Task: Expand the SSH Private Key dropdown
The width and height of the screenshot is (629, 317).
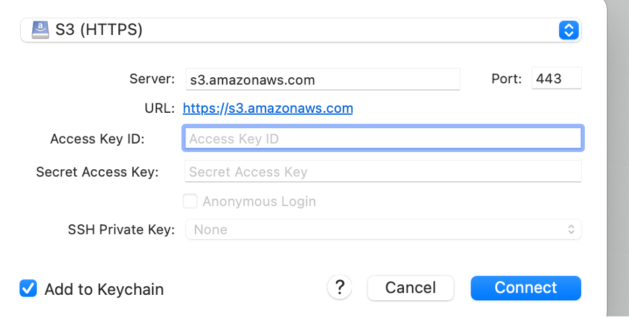Action: coord(382,230)
